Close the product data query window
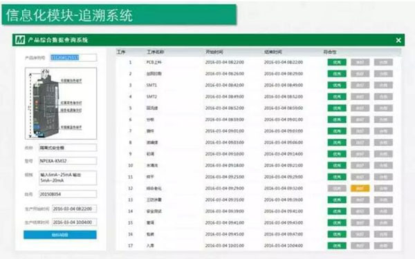The width and height of the screenshot is (415, 259). point(398,40)
